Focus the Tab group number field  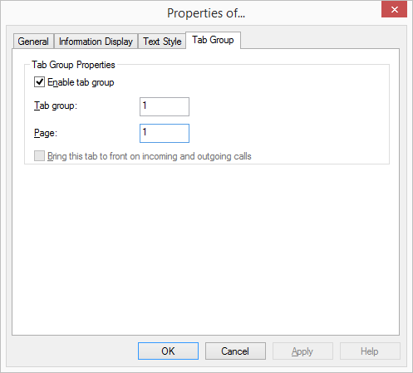pyautogui.click(x=165, y=106)
